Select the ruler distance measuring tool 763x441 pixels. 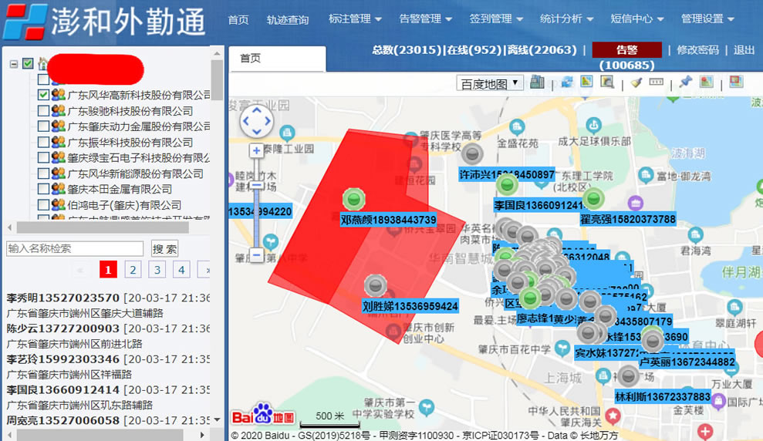tap(657, 82)
